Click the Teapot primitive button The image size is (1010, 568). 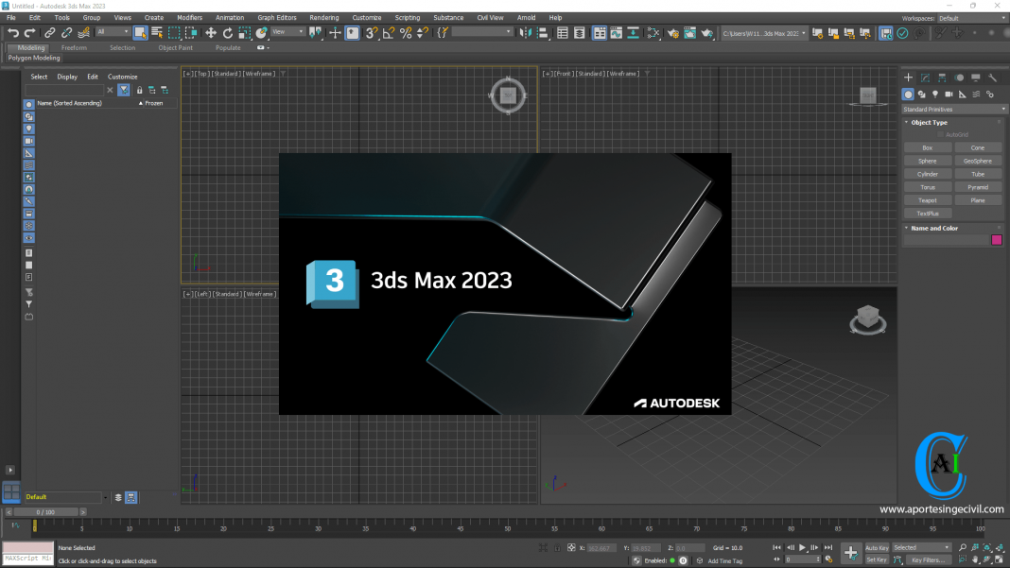pyautogui.click(x=928, y=199)
